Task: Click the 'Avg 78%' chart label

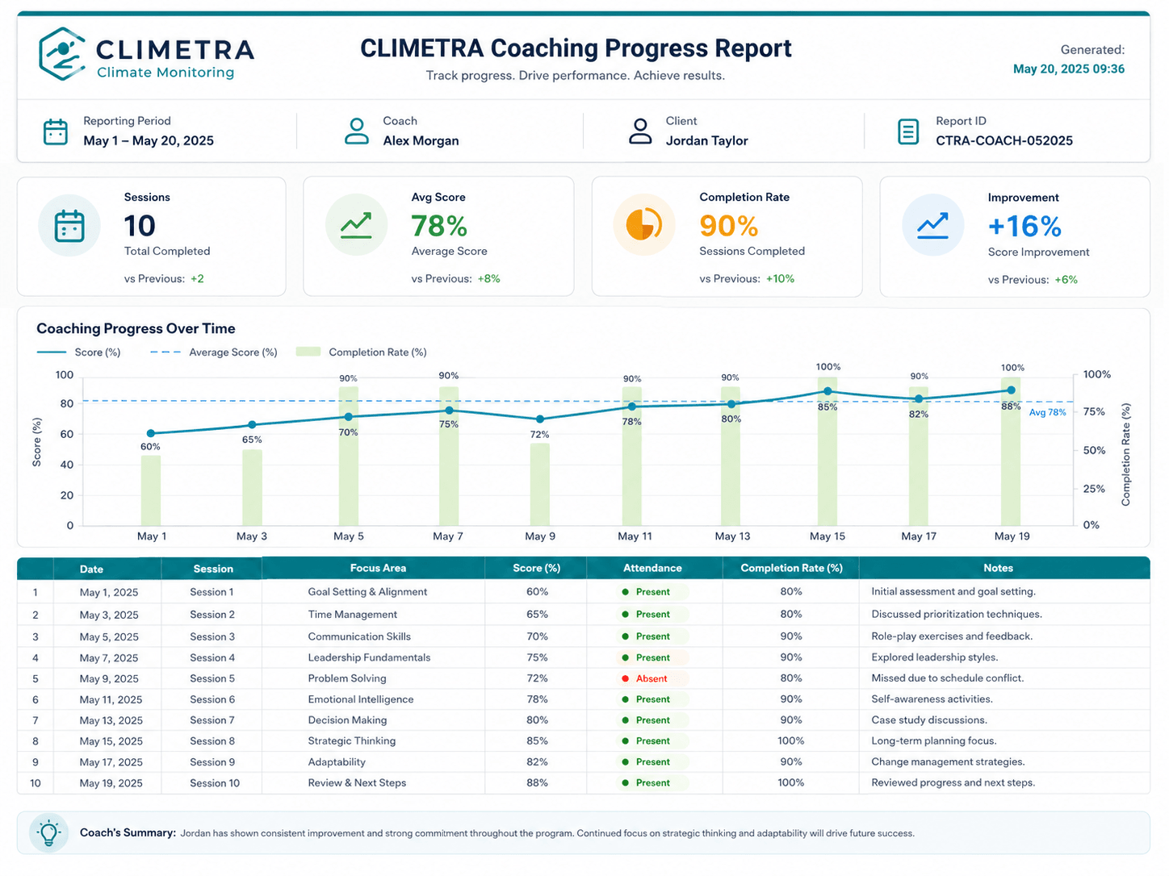Action: pyautogui.click(x=1047, y=412)
